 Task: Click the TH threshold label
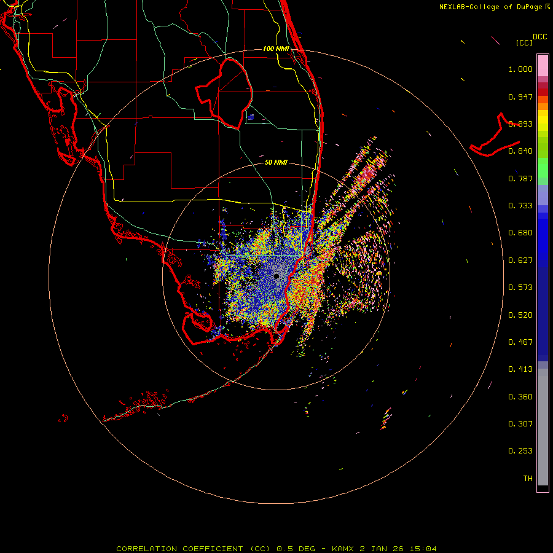(x=528, y=479)
